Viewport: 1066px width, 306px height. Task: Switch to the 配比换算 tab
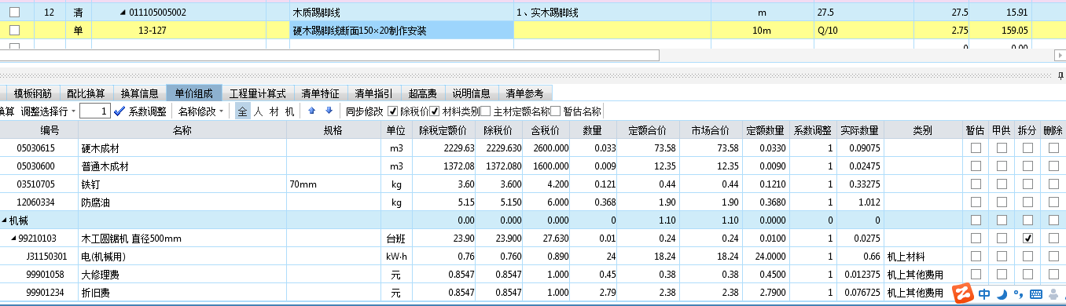coord(86,93)
